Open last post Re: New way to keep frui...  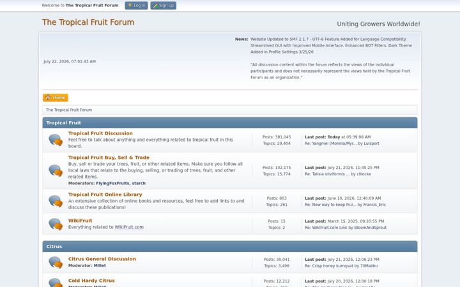click(x=330, y=205)
